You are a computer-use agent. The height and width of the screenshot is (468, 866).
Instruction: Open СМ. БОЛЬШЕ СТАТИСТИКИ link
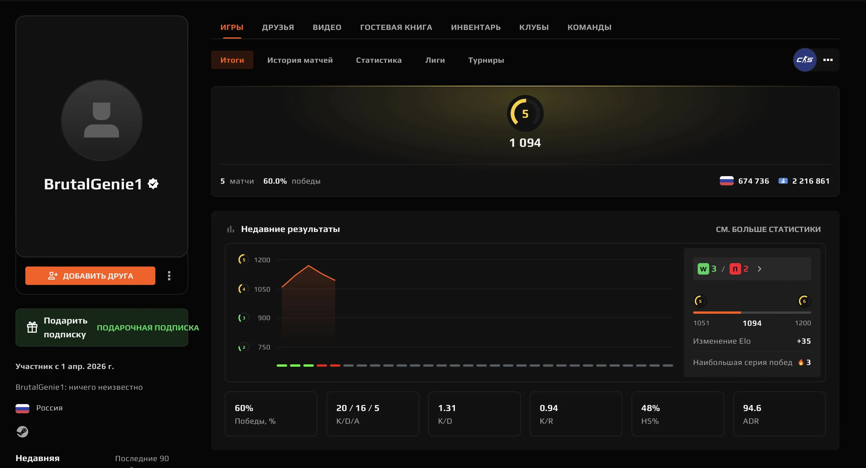click(768, 229)
